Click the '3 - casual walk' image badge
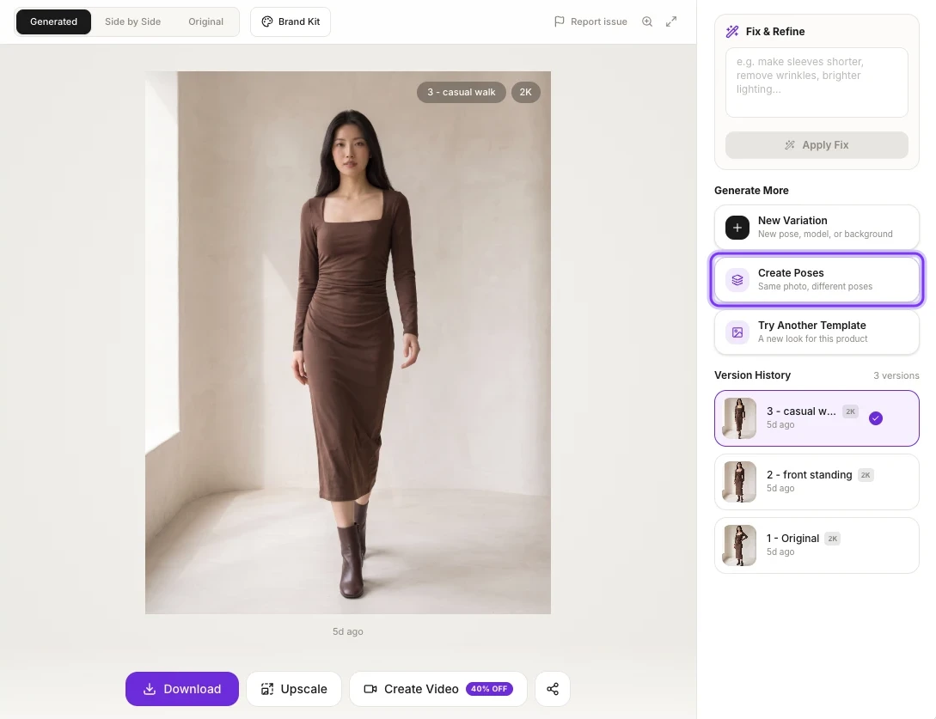The height and width of the screenshot is (719, 936). (x=462, y=92)
